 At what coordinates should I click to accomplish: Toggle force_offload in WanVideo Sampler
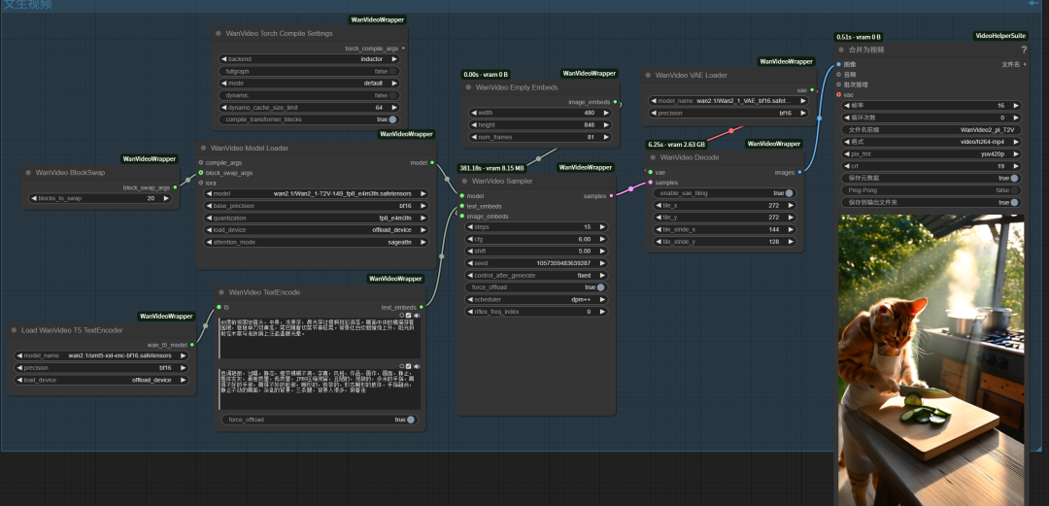(601, 287)
